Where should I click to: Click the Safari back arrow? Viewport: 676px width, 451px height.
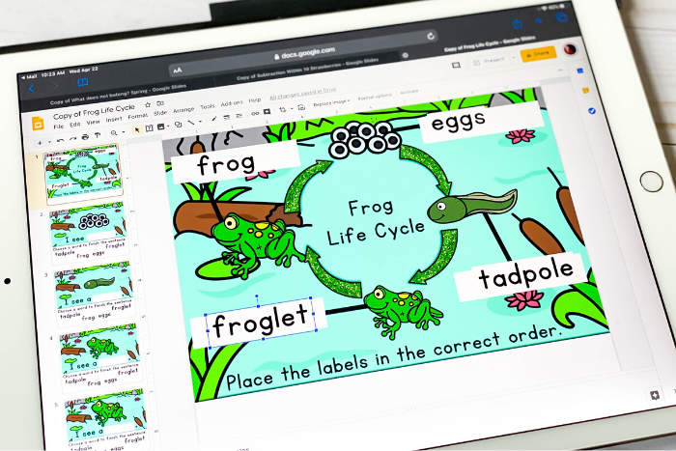pos(30,88)
